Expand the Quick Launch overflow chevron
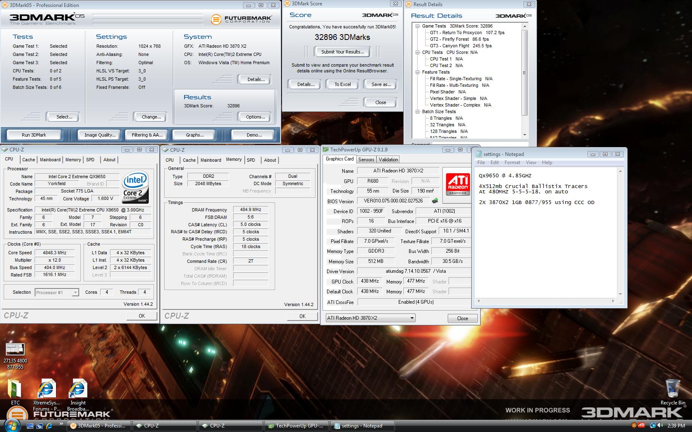Viewport: 692px width, 432px height. [61, 423]
